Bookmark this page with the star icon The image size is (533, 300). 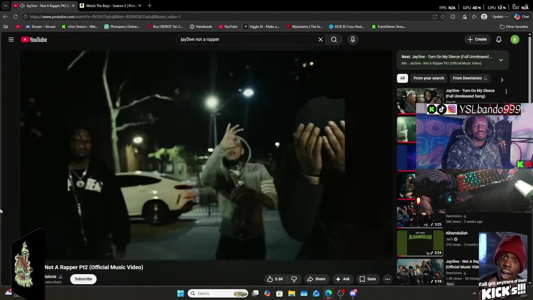tap(443, 17)
